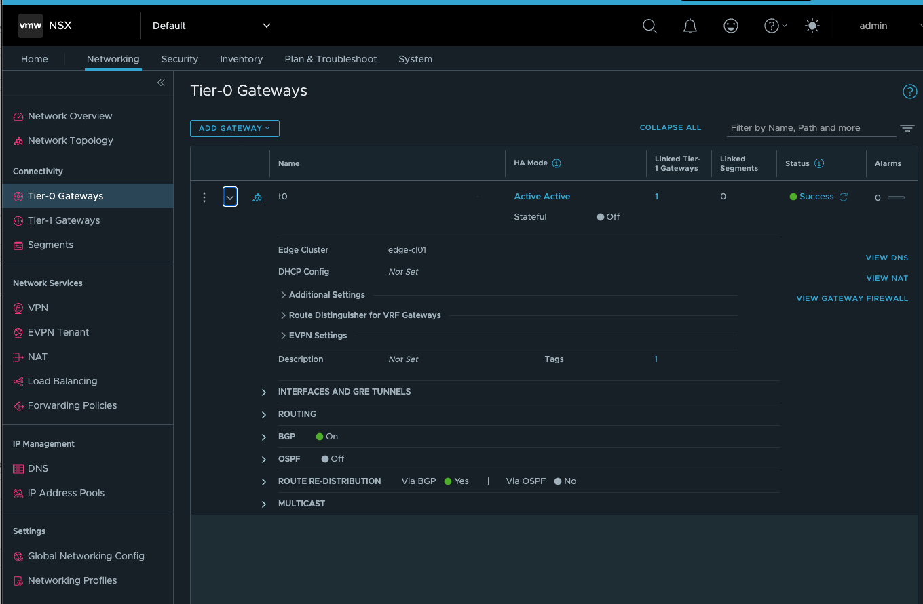Screen dimensions: 923x604
Task: Click the HA Mode info icon
Action: click(557, 163)
